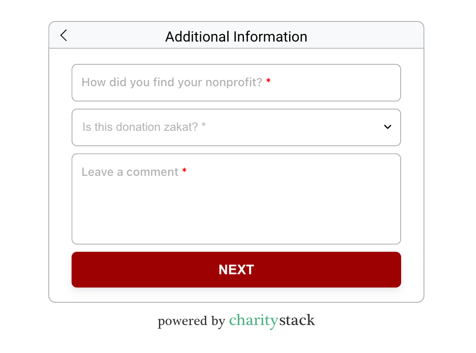The height and width of the screenshot is (353, 476).
Task: Click the empty right side of nonprofit field
Action: click(334, 83)
